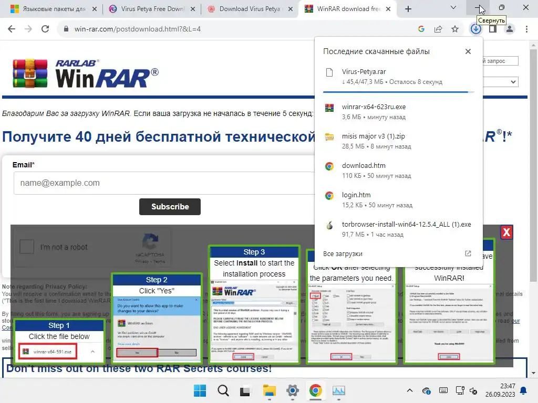This screenshot has height=403, width=538.
Task: Open all downloads in new tab icon
Action: pos(468,253)
